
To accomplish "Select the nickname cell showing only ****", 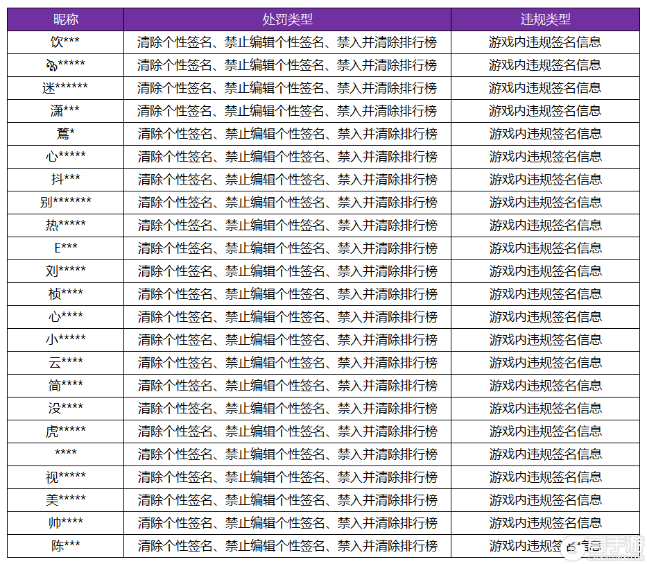I will [x=65, y=453].
